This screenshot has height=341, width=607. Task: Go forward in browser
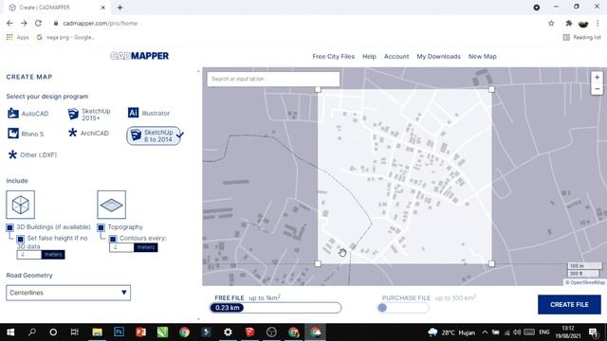click(24, 23)
